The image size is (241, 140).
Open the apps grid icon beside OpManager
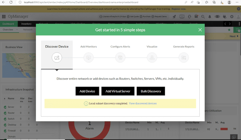4,16
